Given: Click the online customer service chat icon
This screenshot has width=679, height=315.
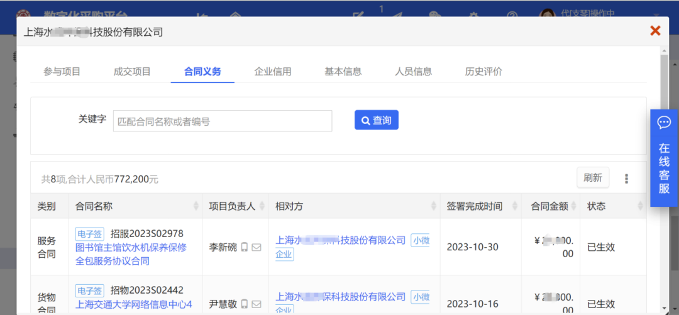Looking at the screenshot, I should [x=664, y=123].
